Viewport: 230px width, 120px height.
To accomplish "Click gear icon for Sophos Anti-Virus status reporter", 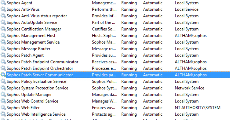I will coord(3,16).
